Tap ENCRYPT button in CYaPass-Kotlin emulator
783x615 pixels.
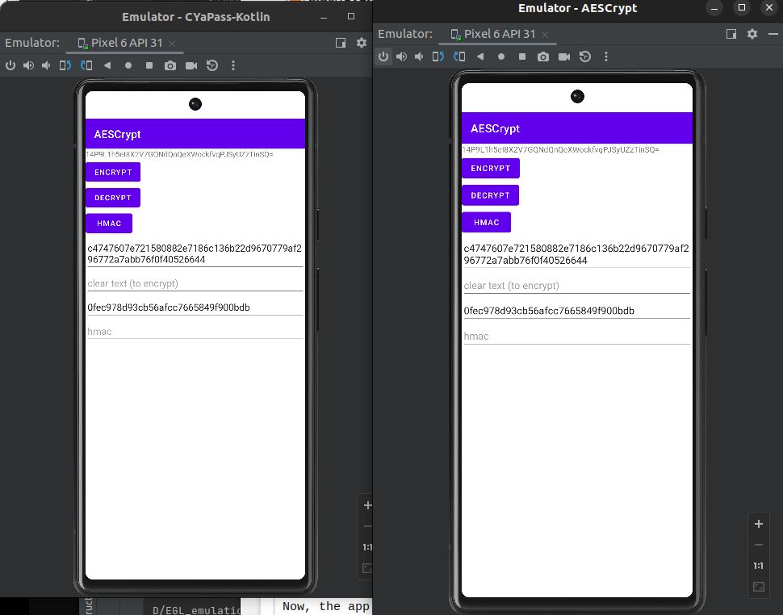pyautogui.click(x=113, y=172)
